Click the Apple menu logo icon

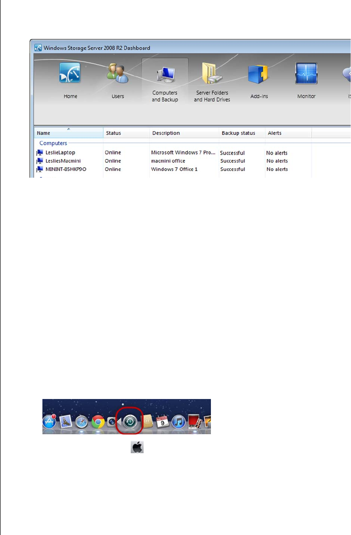(137, 447)
